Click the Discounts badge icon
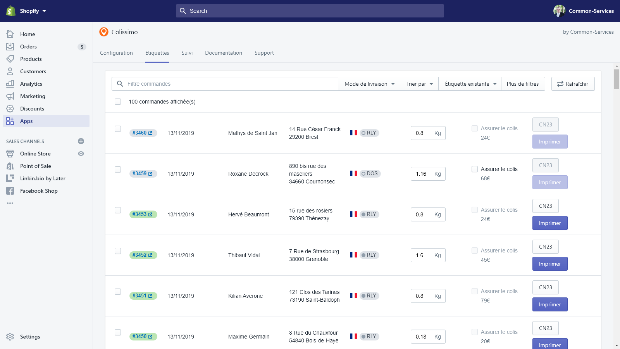Image resolution: width=620 pixels, height=349 pixels. (10, 109)
